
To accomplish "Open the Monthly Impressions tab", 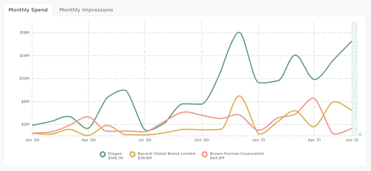I will point(86,10).
